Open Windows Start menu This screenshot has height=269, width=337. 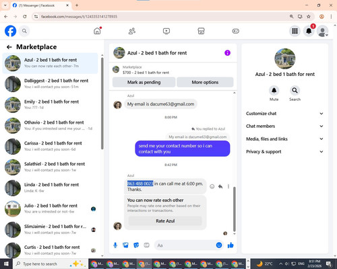(6, 264)
